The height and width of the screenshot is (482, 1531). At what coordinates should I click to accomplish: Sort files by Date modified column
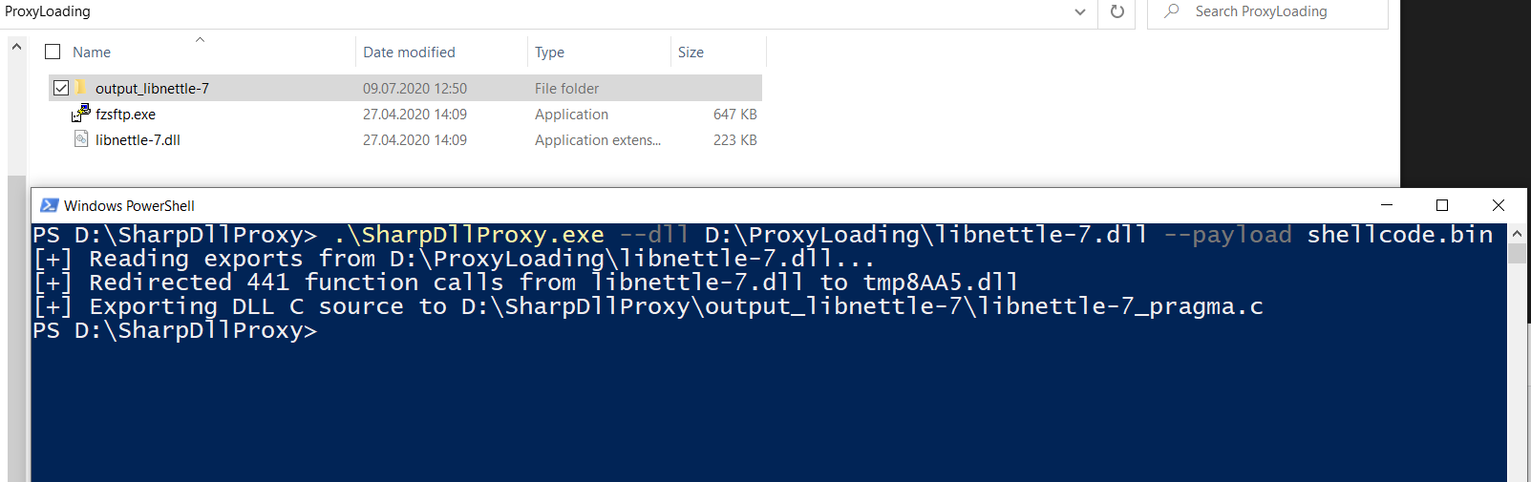tap(409, 52)
